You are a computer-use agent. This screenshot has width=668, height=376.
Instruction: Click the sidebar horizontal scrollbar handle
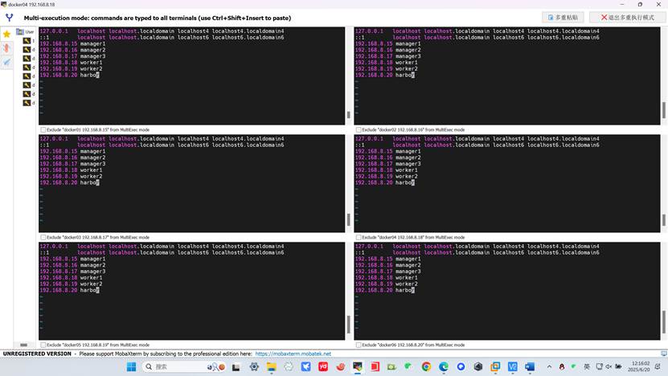(x=24, y=345)
